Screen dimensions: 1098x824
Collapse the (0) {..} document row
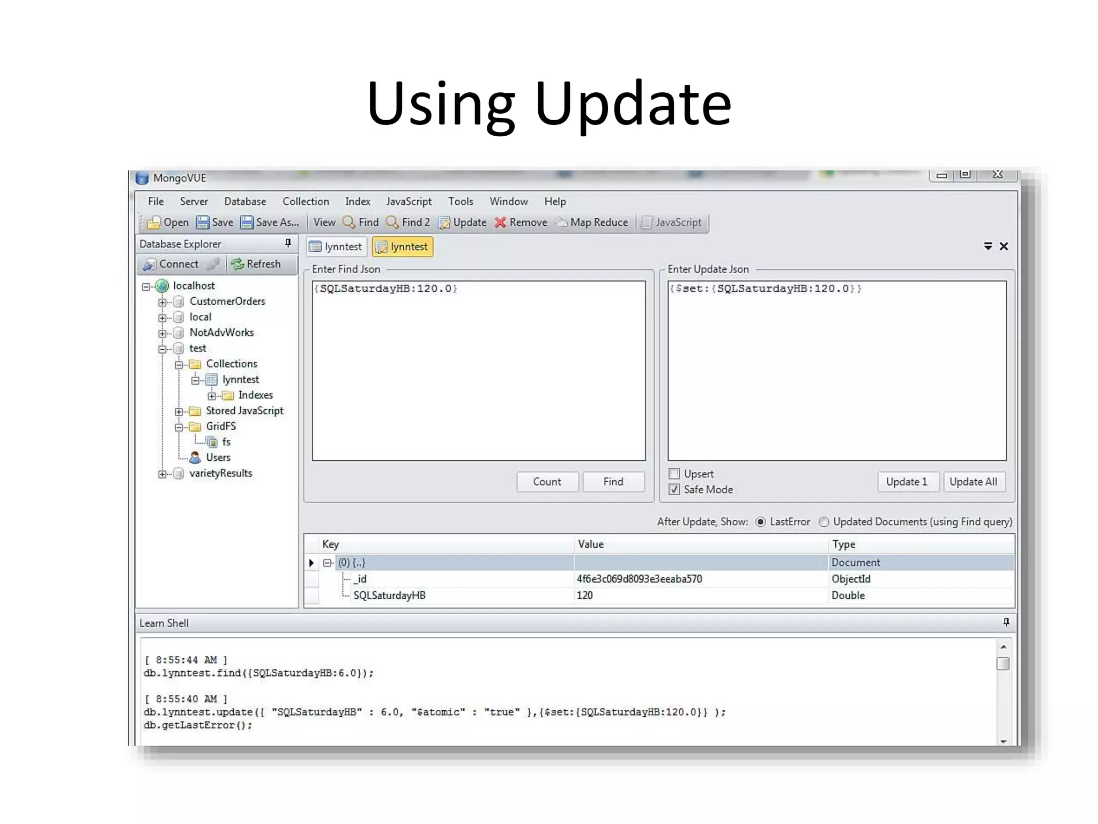coord(327,563)
